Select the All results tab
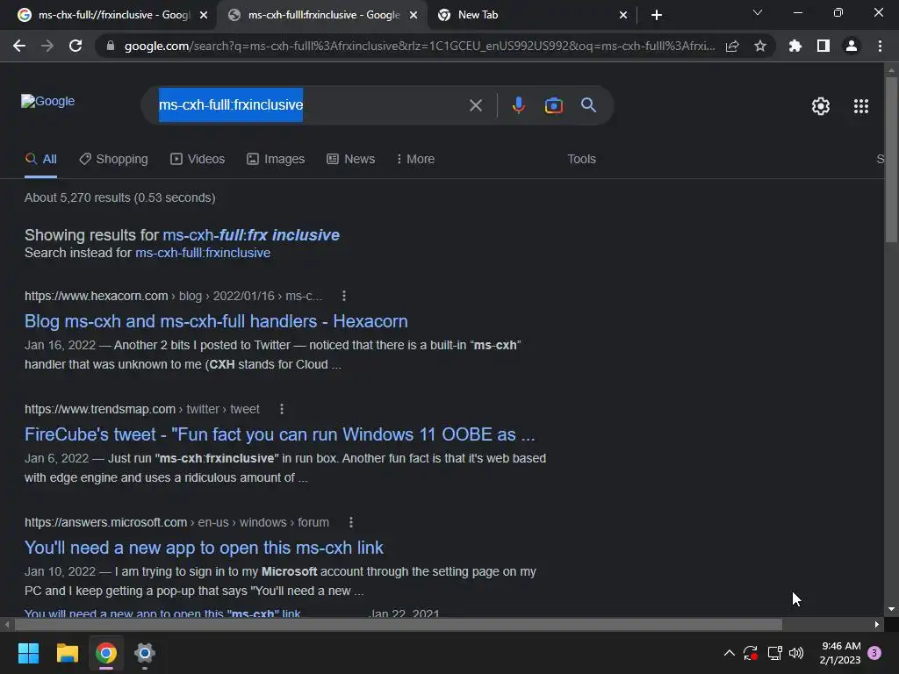Viewport: 899px width, 674px height. tap(40, 160)
